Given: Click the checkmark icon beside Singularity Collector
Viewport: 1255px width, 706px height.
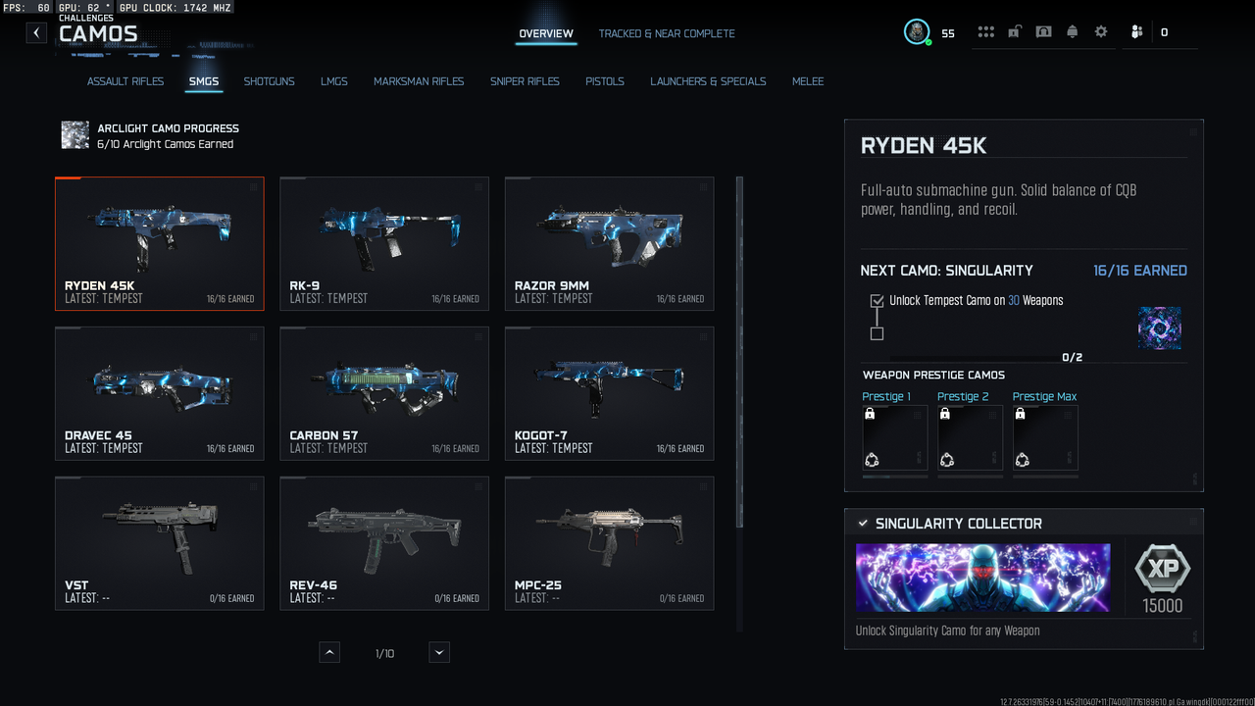Looking at the screenshot, I should [x=863, y=524].
